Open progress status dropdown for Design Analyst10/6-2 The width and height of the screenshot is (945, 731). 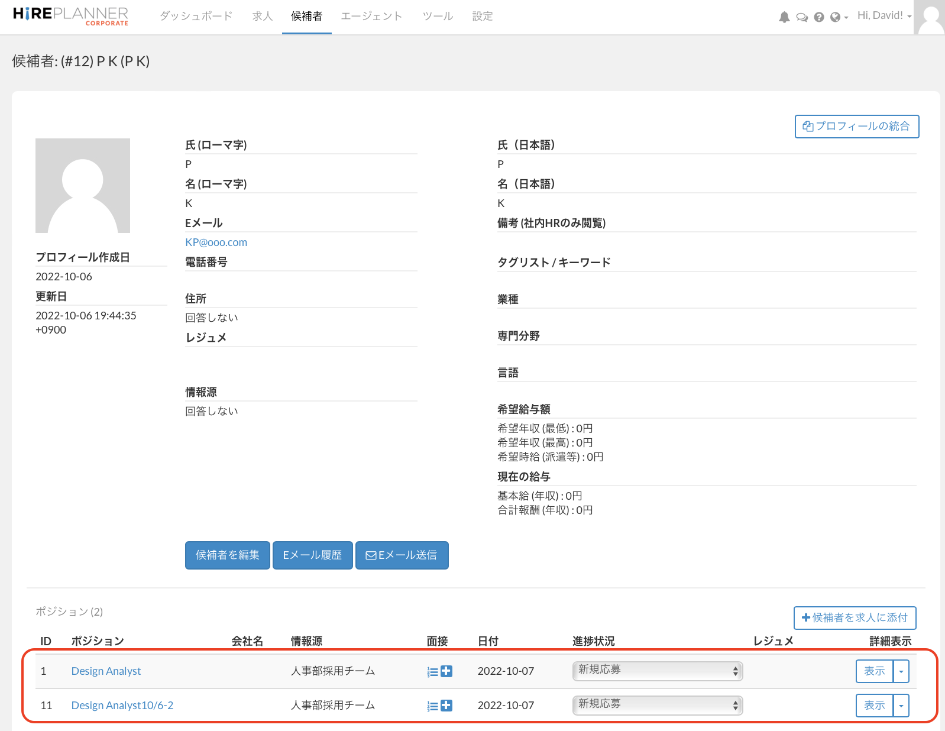657,705
